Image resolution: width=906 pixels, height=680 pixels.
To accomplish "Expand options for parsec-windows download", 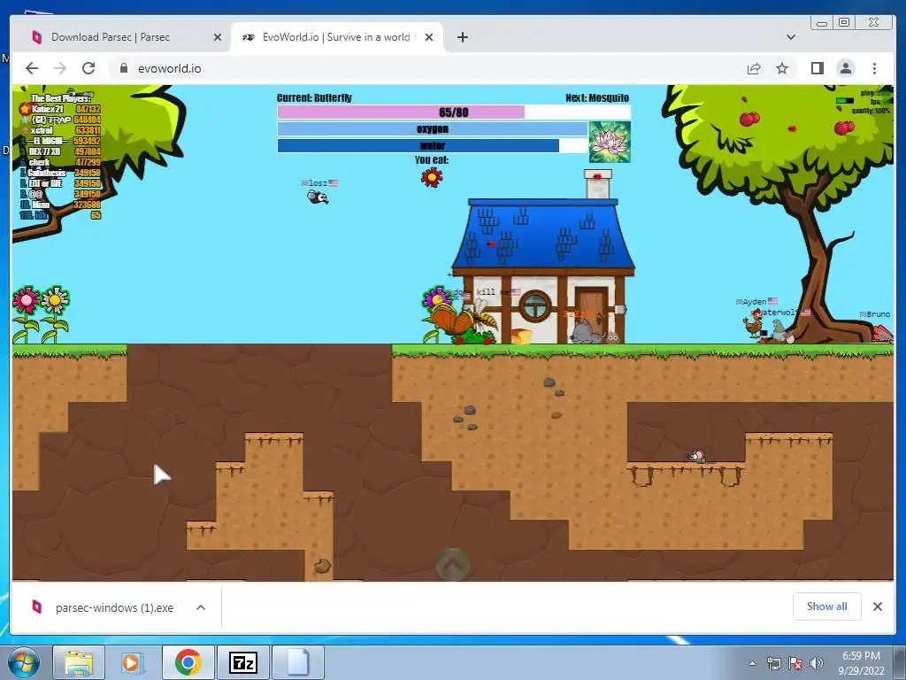I will 201,607.
